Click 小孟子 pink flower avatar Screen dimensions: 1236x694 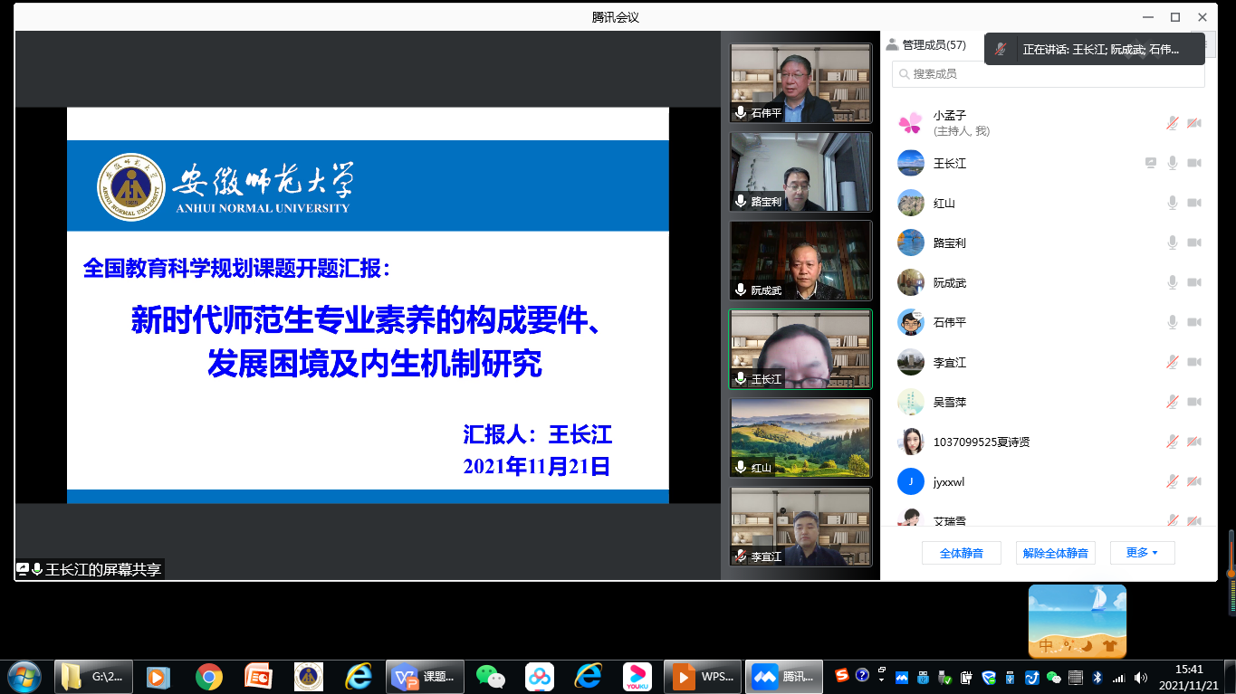(x=910, y=123)
